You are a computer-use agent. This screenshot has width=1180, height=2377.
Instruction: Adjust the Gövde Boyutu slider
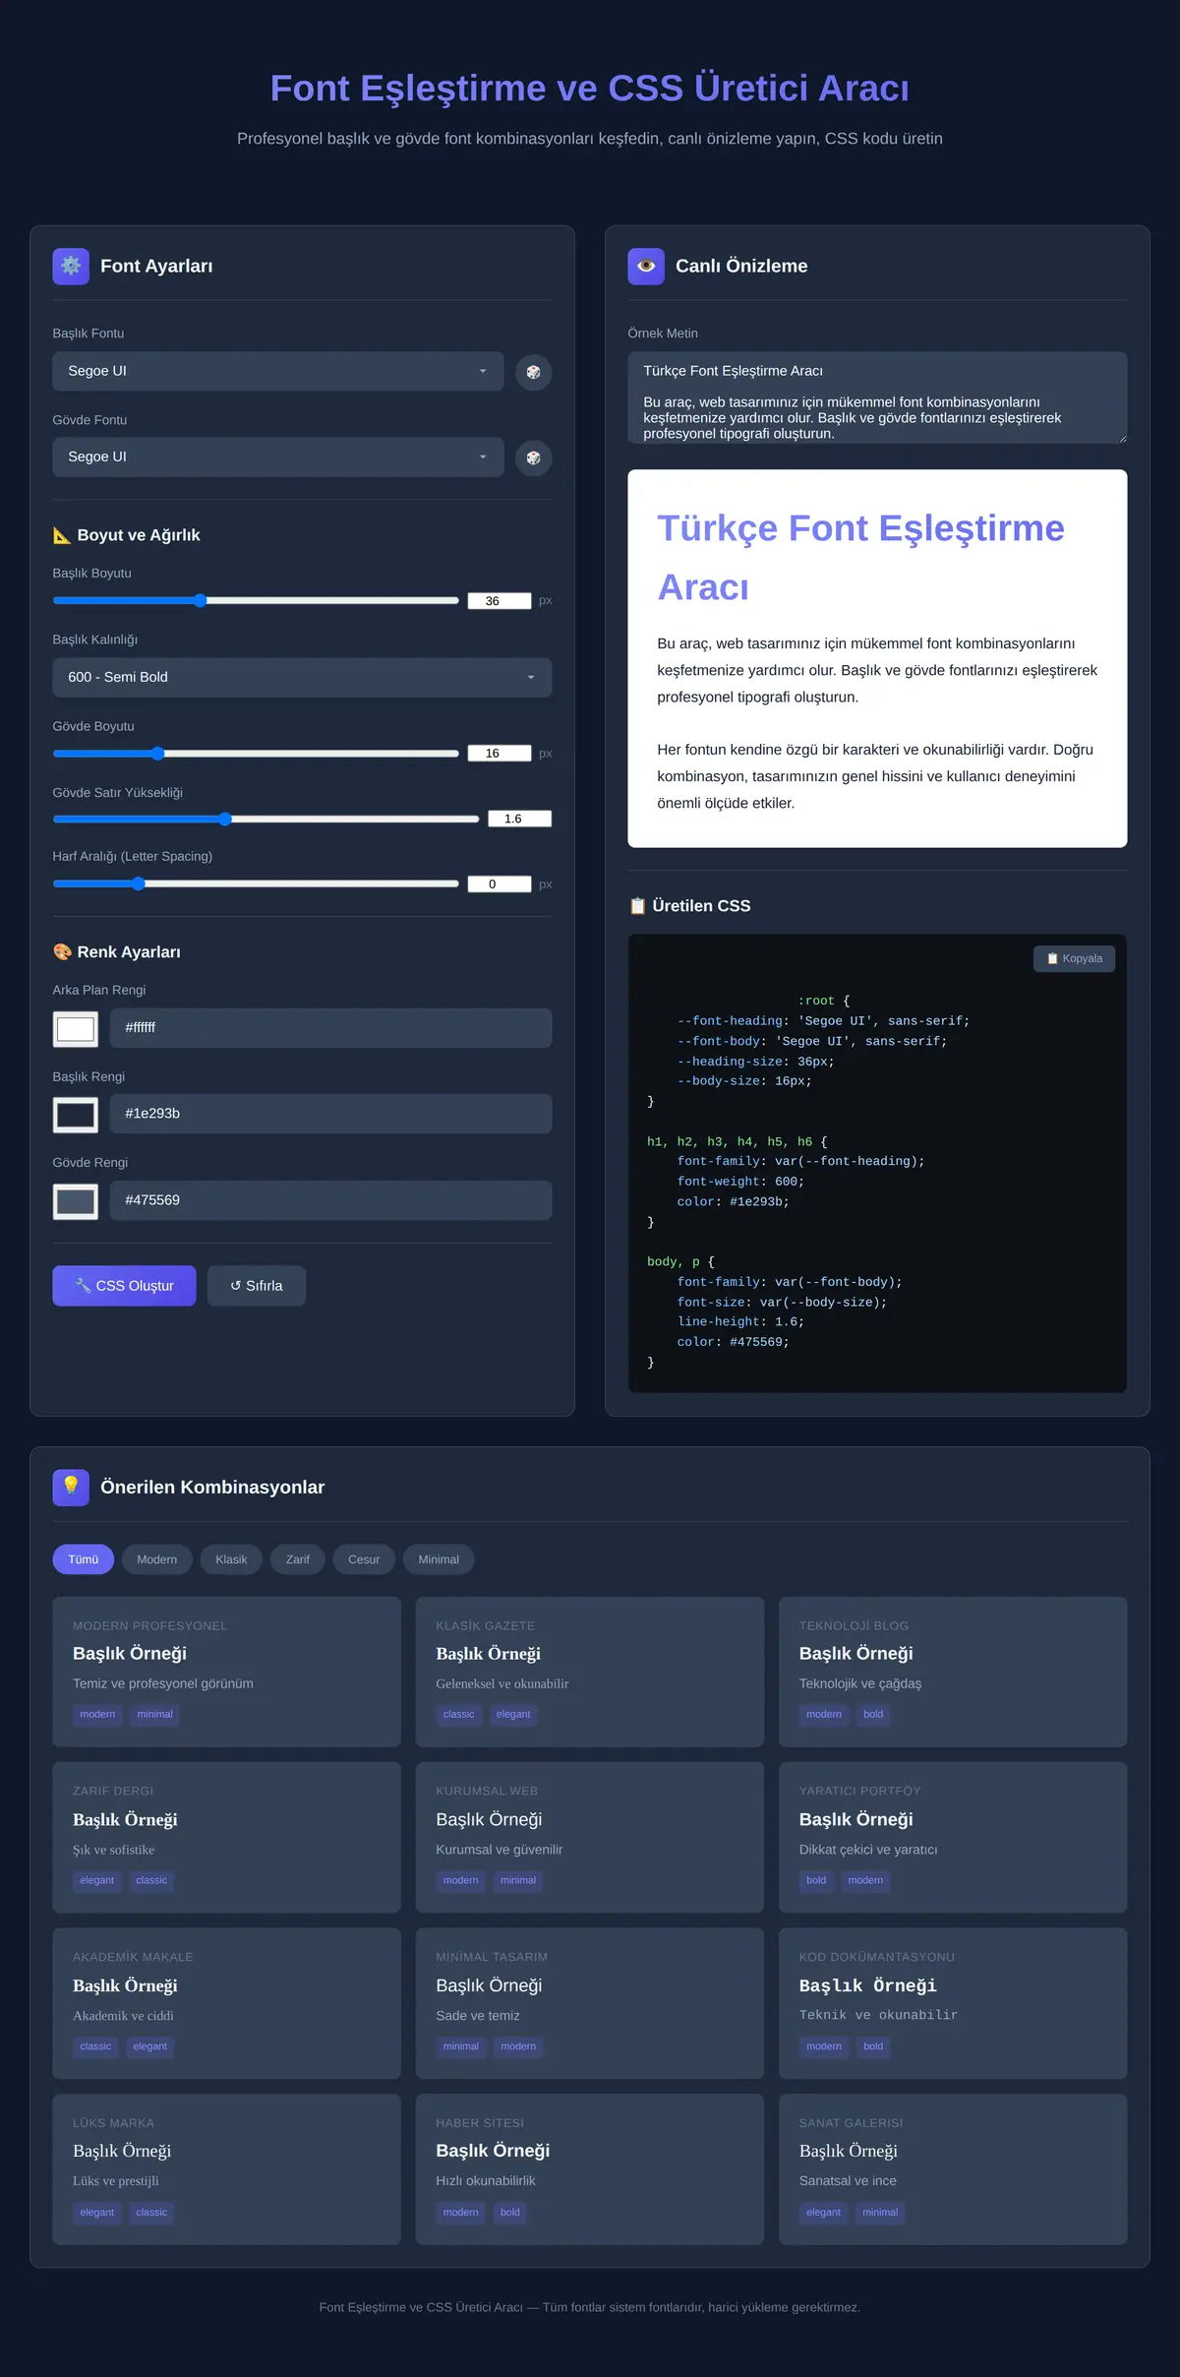click(x=256, y=754)
